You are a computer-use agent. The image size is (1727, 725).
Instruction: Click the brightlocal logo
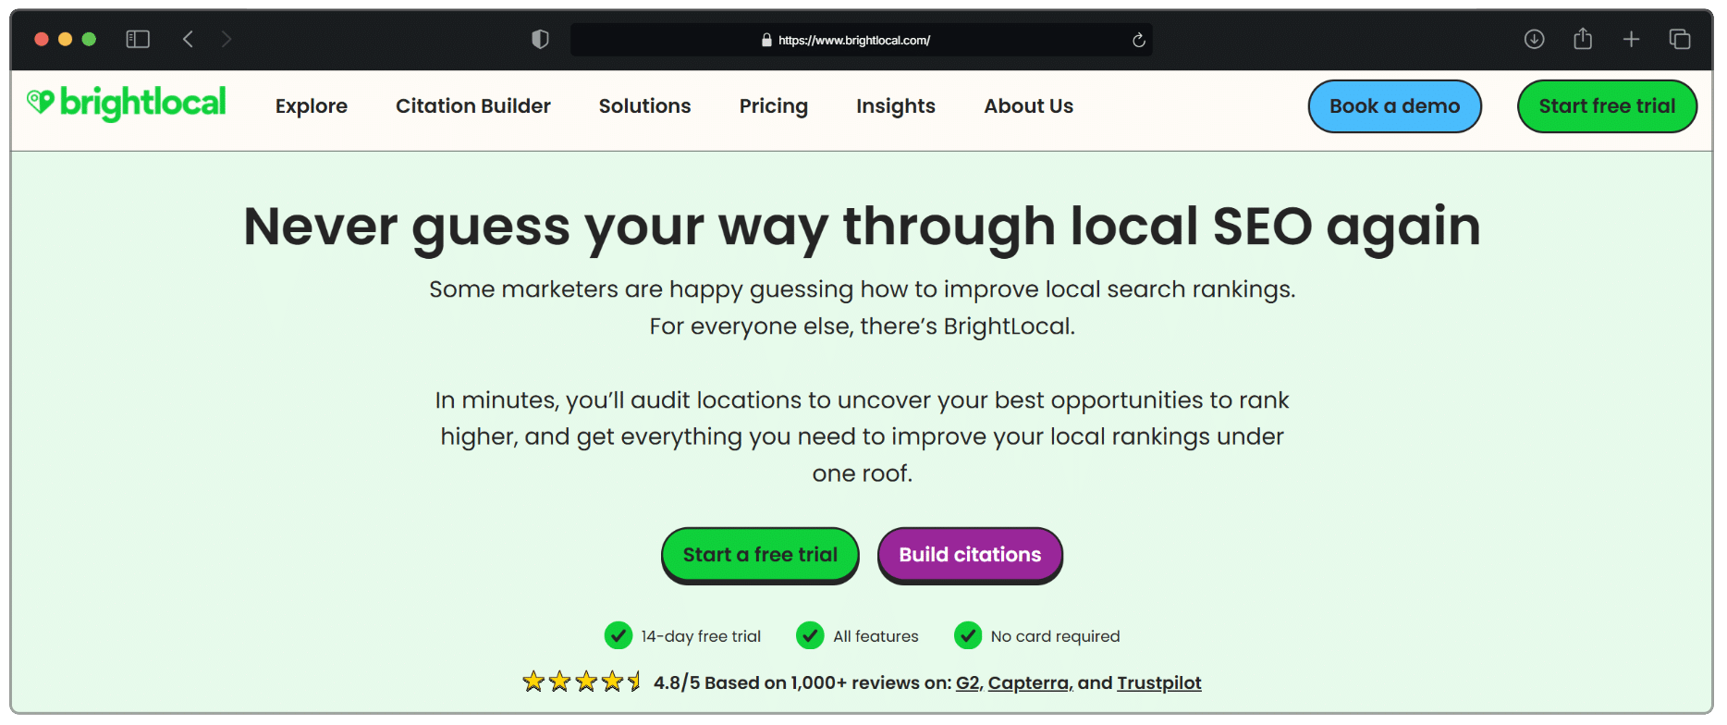(127, 103)
